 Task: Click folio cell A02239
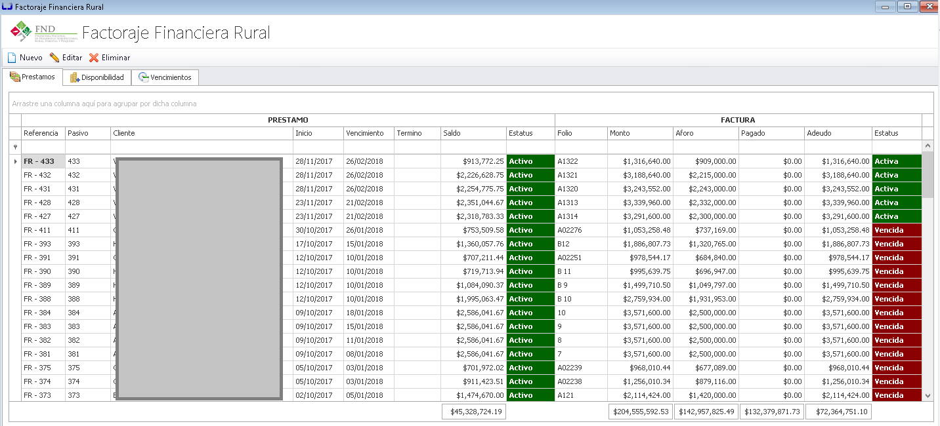tap(582, 368)
